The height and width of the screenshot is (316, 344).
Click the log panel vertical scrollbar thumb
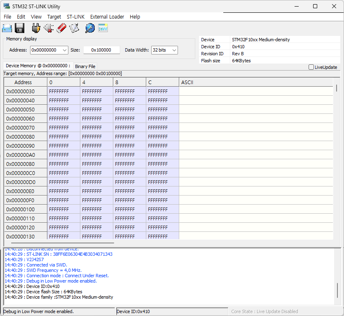pyautogui.click(x=337, y=290)
